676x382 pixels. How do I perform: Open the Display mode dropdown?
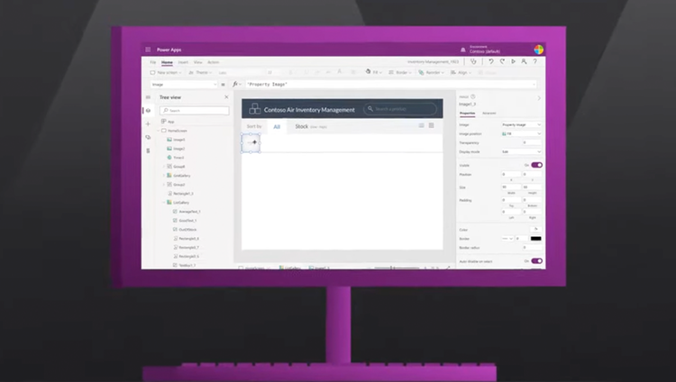point(521,151)
